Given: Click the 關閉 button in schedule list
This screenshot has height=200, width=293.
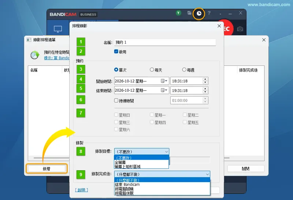Looking at the screenshot, I should (246, 169).
